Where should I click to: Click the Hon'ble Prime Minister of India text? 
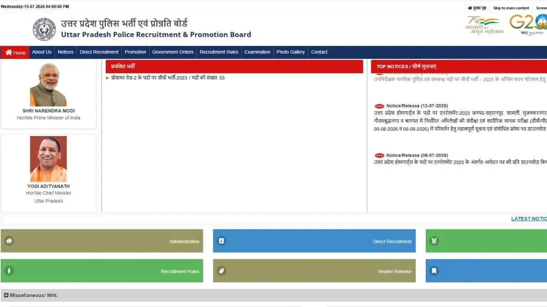pyautogui.click(x=49, y=118)
